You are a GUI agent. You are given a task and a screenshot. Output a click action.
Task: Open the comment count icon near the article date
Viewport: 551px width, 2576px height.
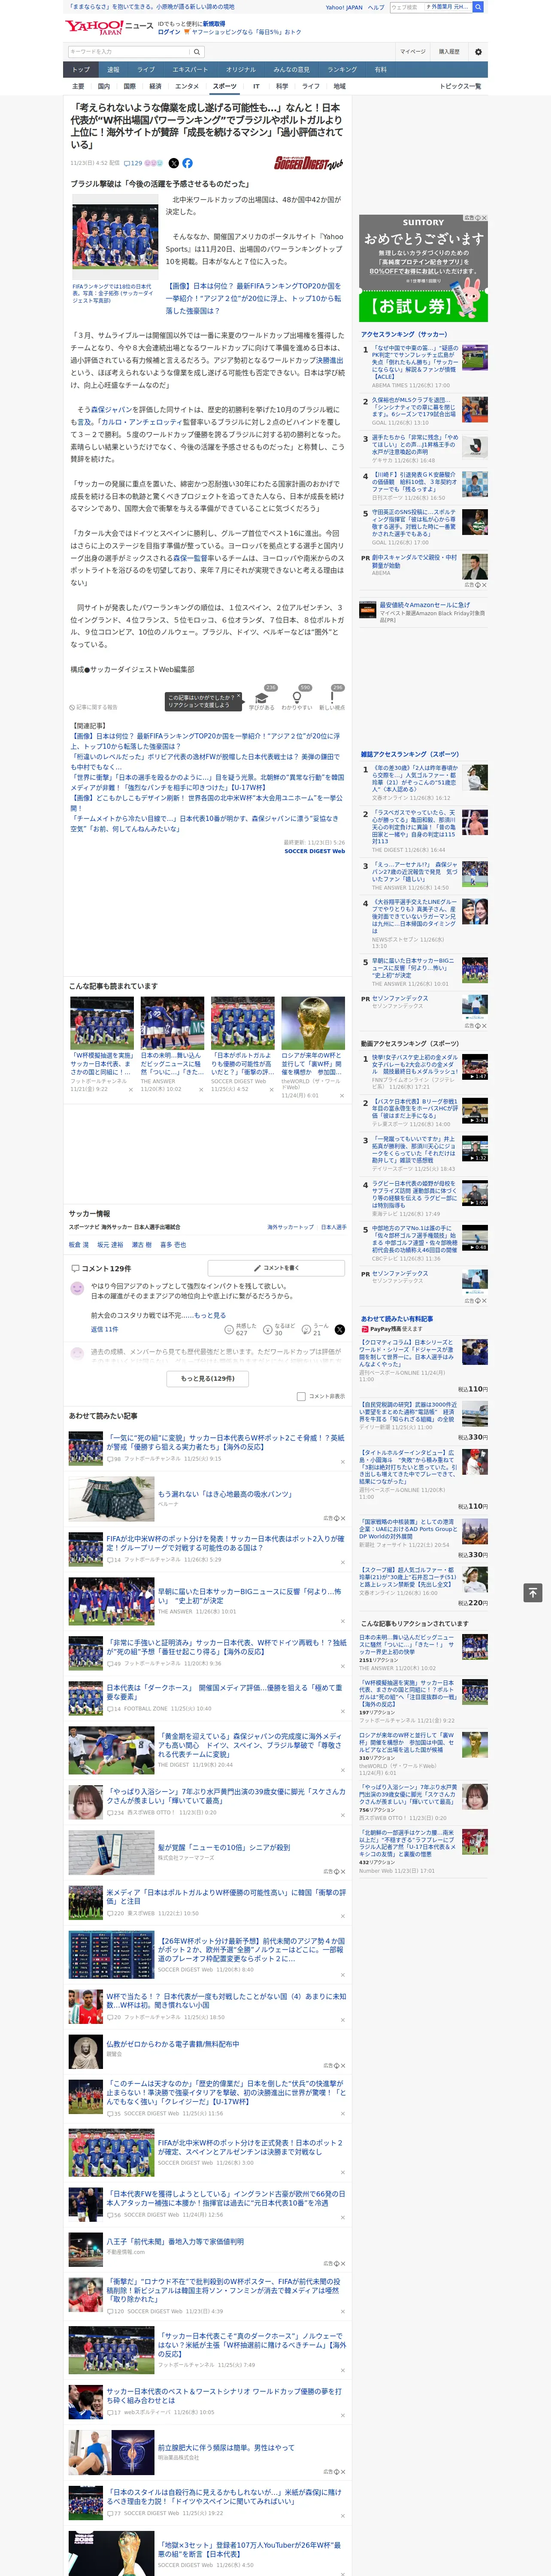coord(133,163)
